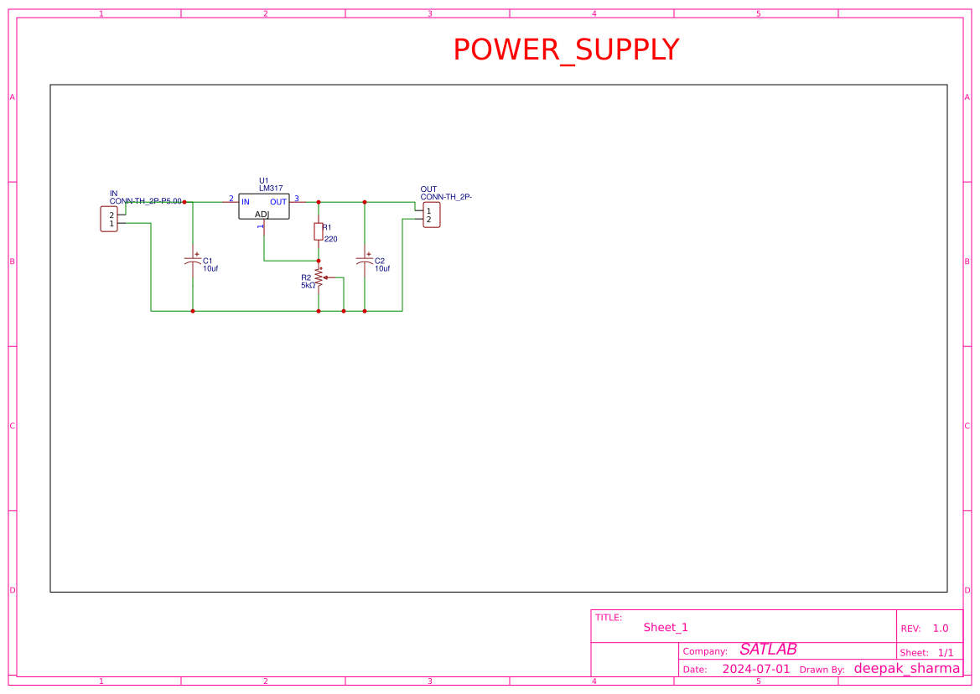The height and width of the screenshot is (694, 980).
Task: Select the LM317 regulator symbol U1
Action: coord(263,206)
